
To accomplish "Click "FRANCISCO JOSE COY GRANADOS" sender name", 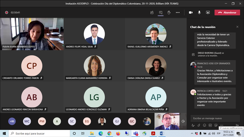I will [x=214, y=64].
